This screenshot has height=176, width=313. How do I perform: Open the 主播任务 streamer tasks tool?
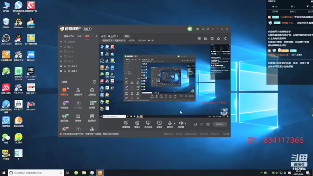tap(92, 92)
